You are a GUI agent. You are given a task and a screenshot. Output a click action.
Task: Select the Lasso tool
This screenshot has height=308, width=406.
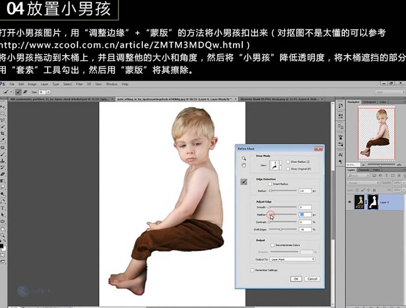point(2,120)
